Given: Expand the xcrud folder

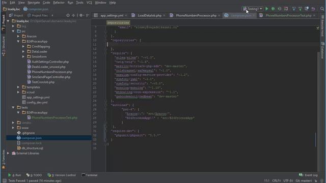Looking at the screenshot, I should tap(18, 92).
